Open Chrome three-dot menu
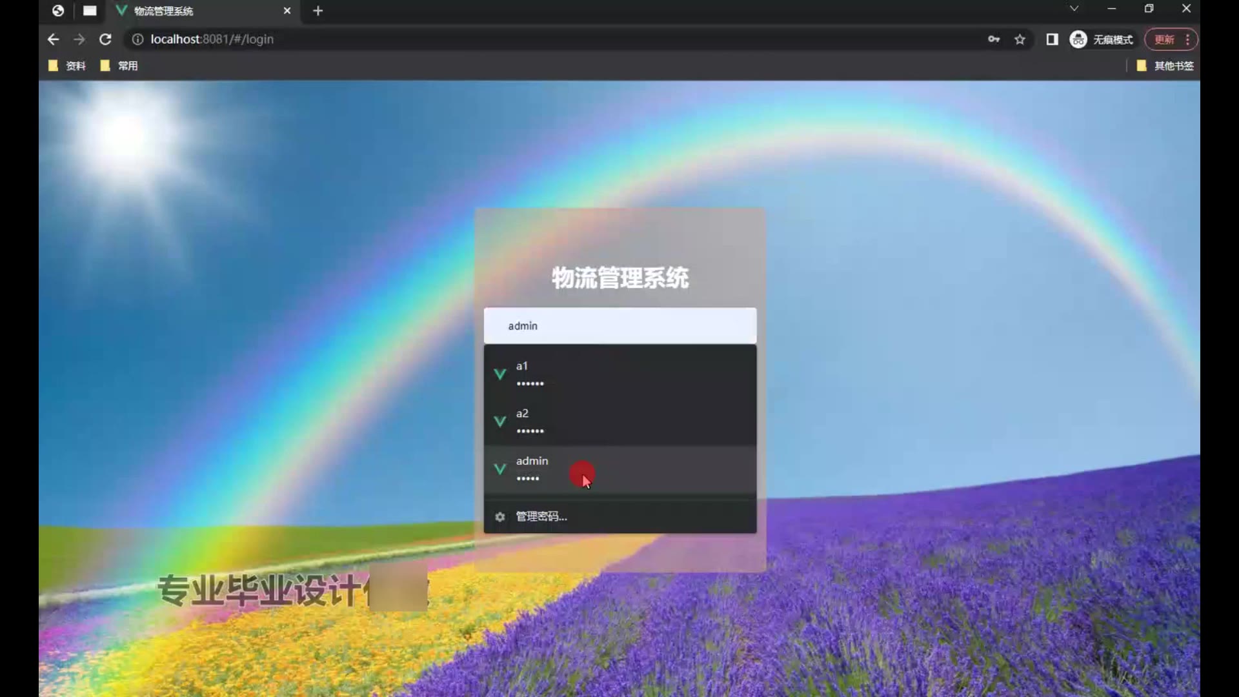The height and width of the screenshot is (697, 1239). coord(1187,39)
